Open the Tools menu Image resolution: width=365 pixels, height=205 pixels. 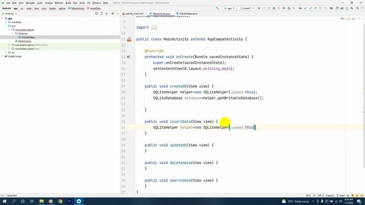[x=82, y=3]
